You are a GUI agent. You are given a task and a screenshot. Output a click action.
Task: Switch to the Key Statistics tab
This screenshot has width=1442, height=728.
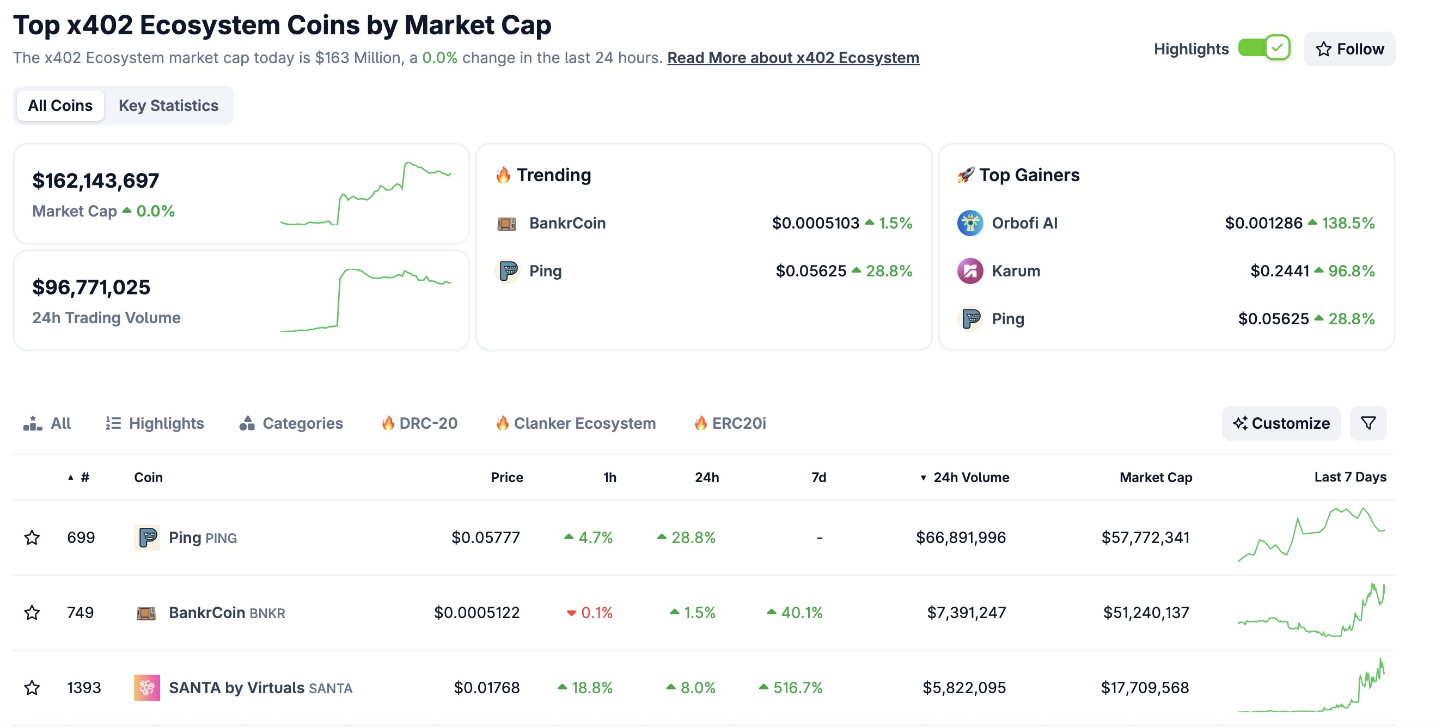pos(168,106)
